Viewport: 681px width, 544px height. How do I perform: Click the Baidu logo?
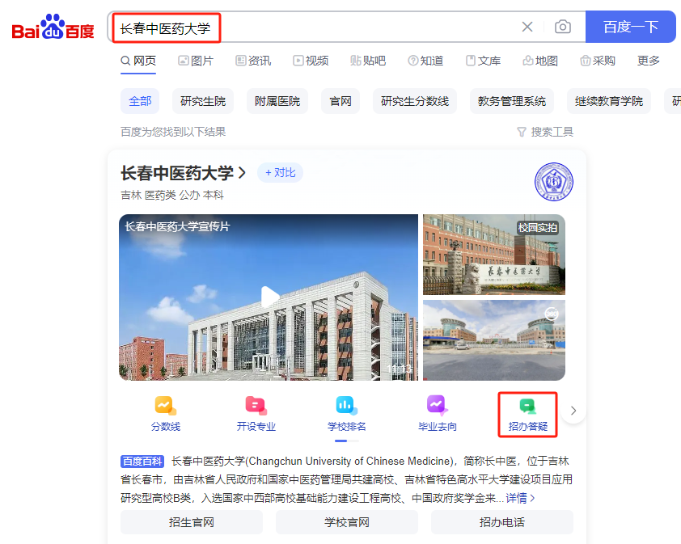coord(53,27)
